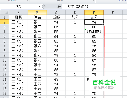Click the formula bar with =SUM(C2:D2)

95,7
